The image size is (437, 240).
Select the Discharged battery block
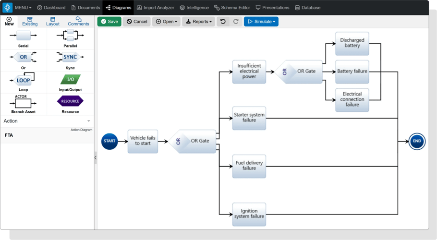coord(352,43)
